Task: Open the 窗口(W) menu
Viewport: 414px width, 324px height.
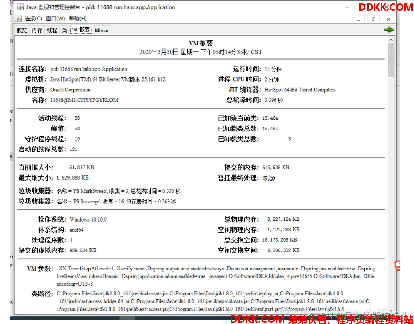Action: click(55, 19)
